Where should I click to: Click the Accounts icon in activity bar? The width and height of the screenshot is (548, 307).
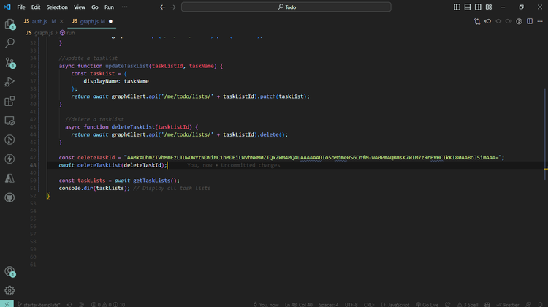(x=10, y=271)
